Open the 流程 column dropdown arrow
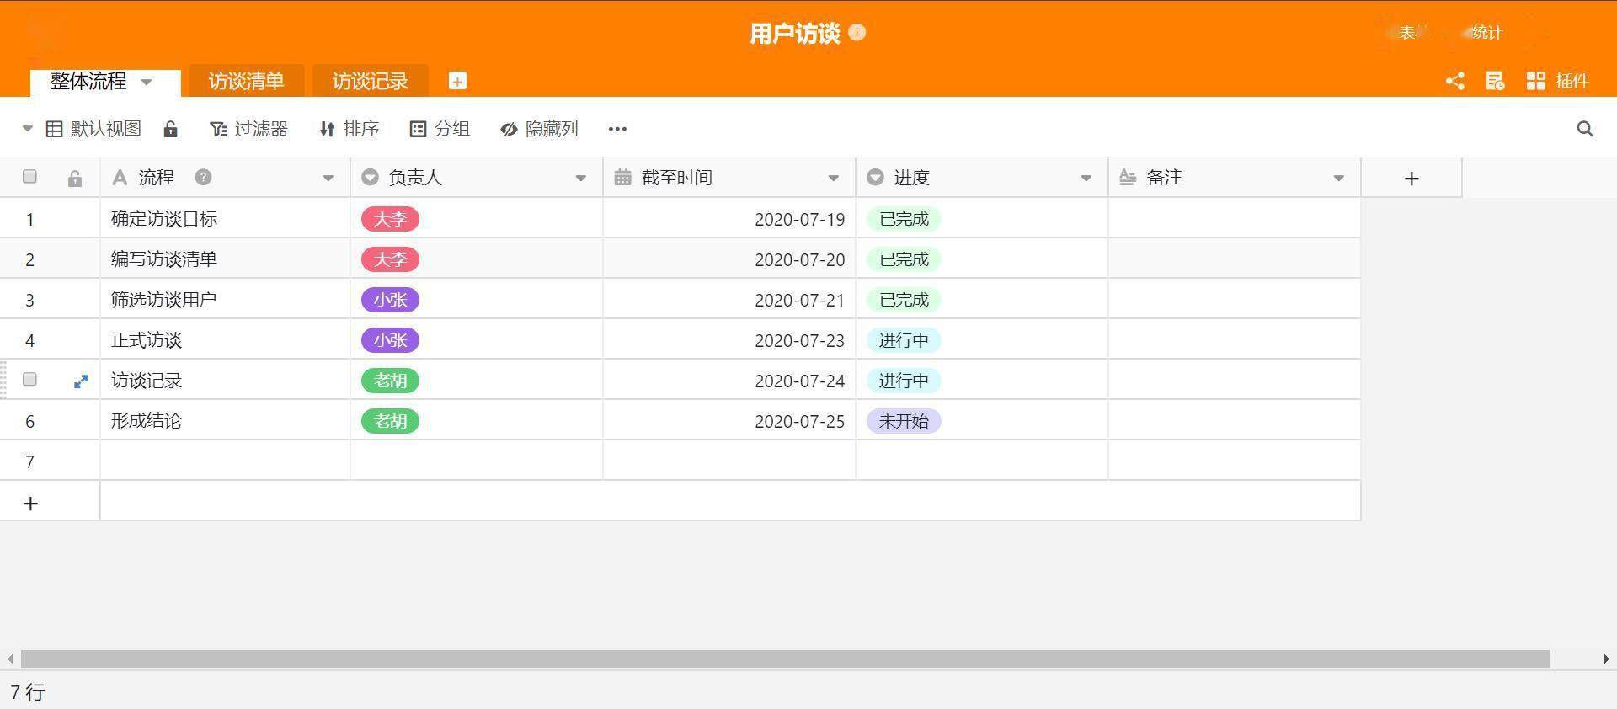 pyautogui.click(x=328, y=178)
